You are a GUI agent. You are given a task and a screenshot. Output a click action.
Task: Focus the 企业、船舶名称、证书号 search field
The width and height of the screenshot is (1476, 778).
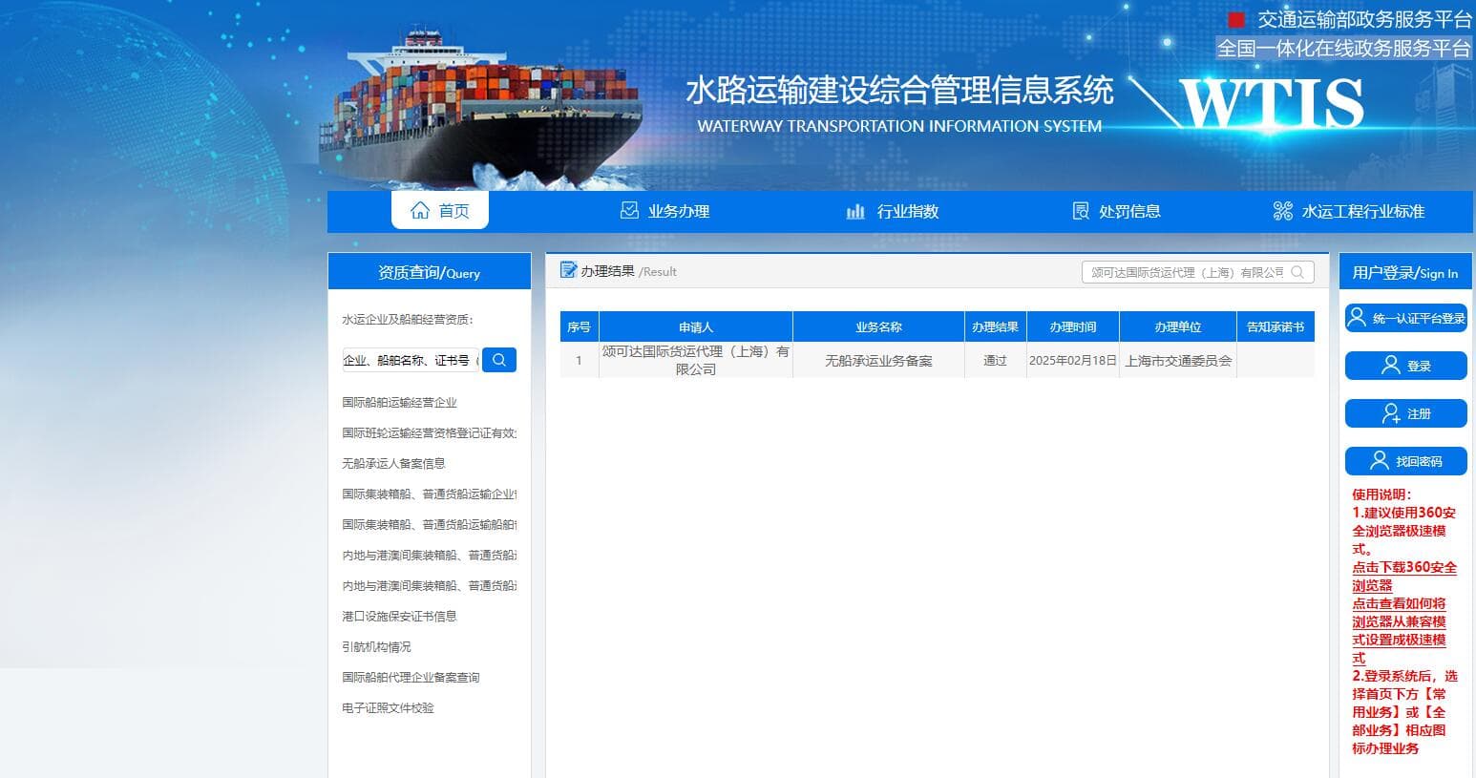point(411,360)
